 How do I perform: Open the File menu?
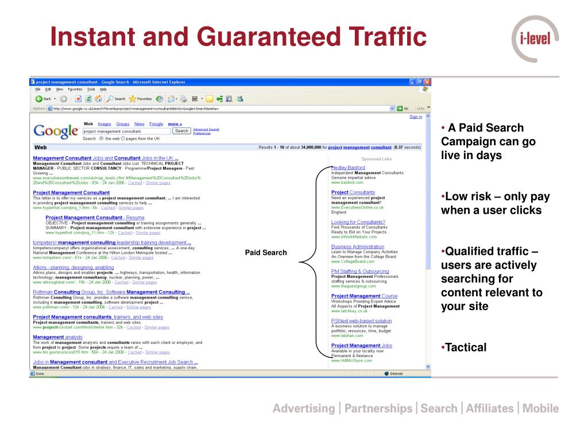(x=38, y=90)
